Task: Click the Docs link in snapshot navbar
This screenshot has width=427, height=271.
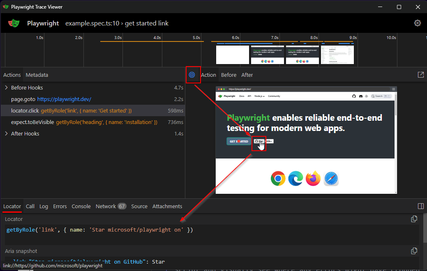Action: click(242, 96)
